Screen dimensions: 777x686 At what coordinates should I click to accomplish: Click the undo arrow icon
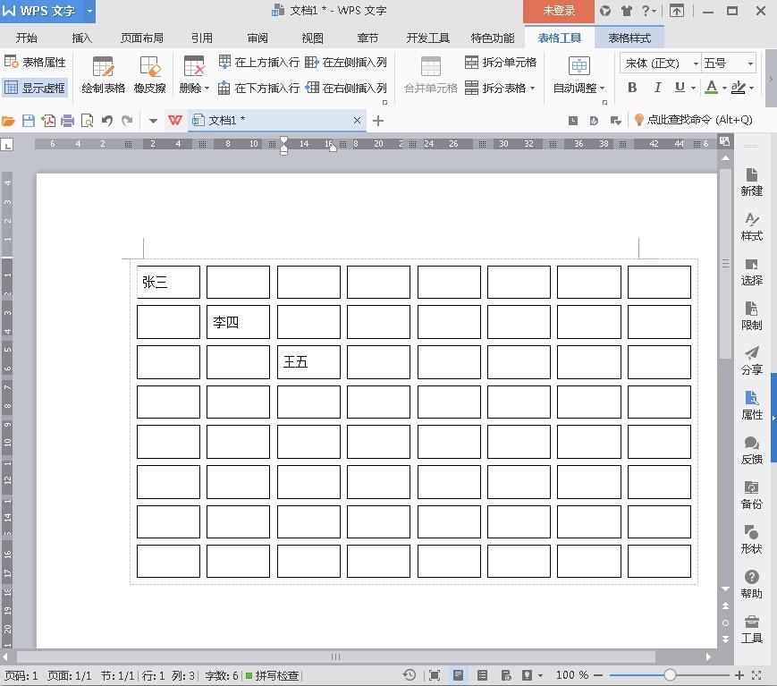point(107,121)
